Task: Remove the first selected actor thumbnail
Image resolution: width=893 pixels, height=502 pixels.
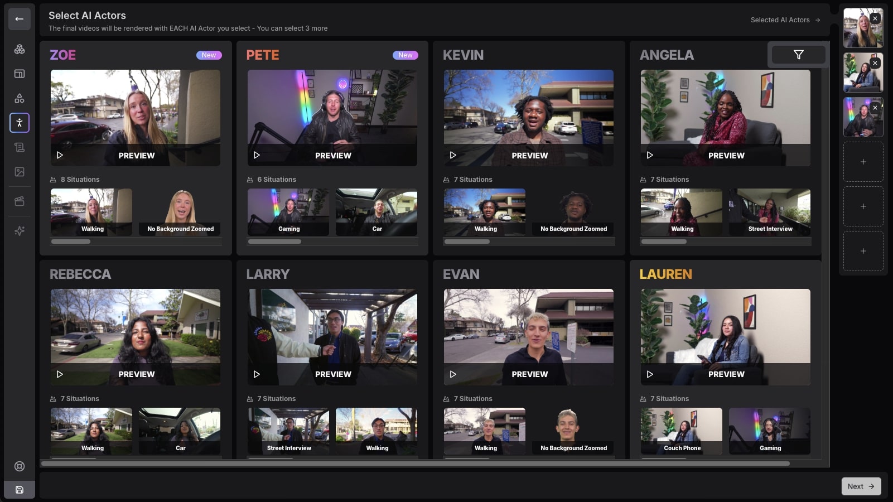Action: (874, 17)
